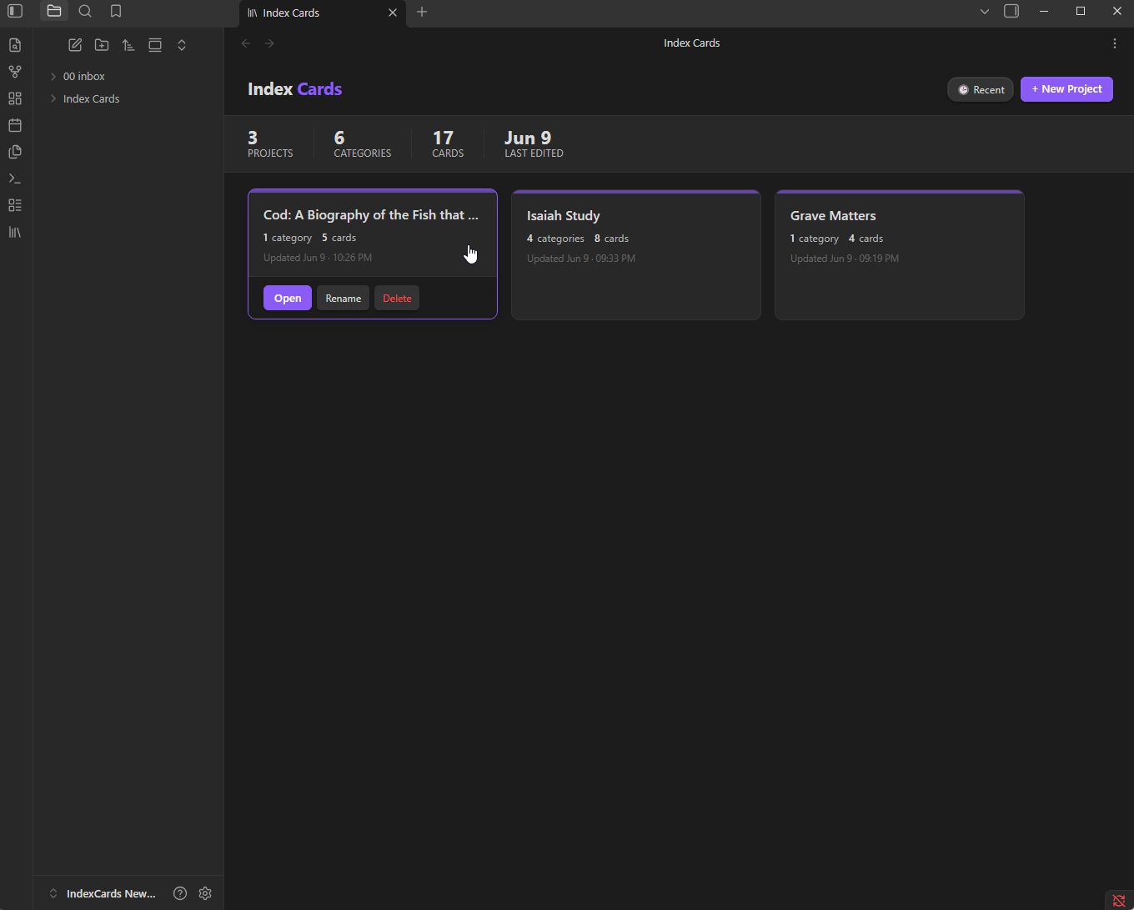Open graph view icon in ribbon
This screenshot has width=1134, height=910.
15,72
